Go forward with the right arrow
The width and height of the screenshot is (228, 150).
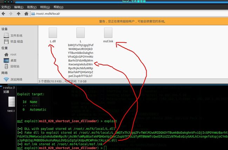[11, 14]
